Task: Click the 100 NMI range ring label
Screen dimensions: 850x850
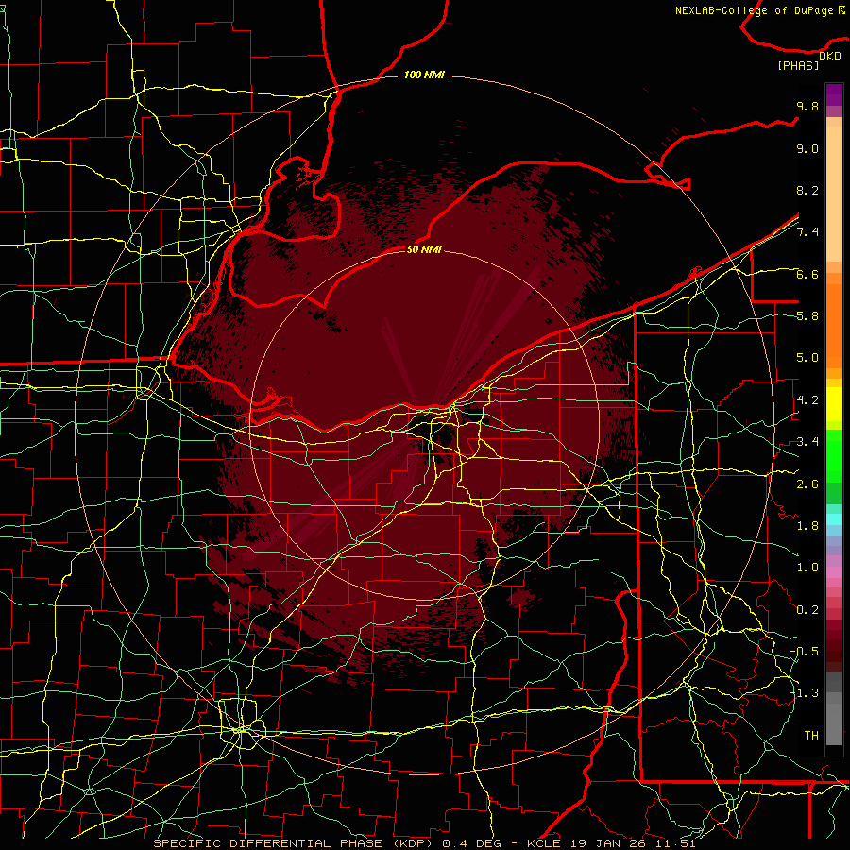Action: (x=424, y=75)
